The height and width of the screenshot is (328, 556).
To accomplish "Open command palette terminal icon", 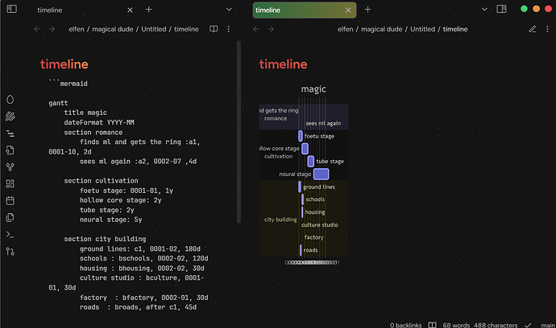I will click(x=10, y=234).
